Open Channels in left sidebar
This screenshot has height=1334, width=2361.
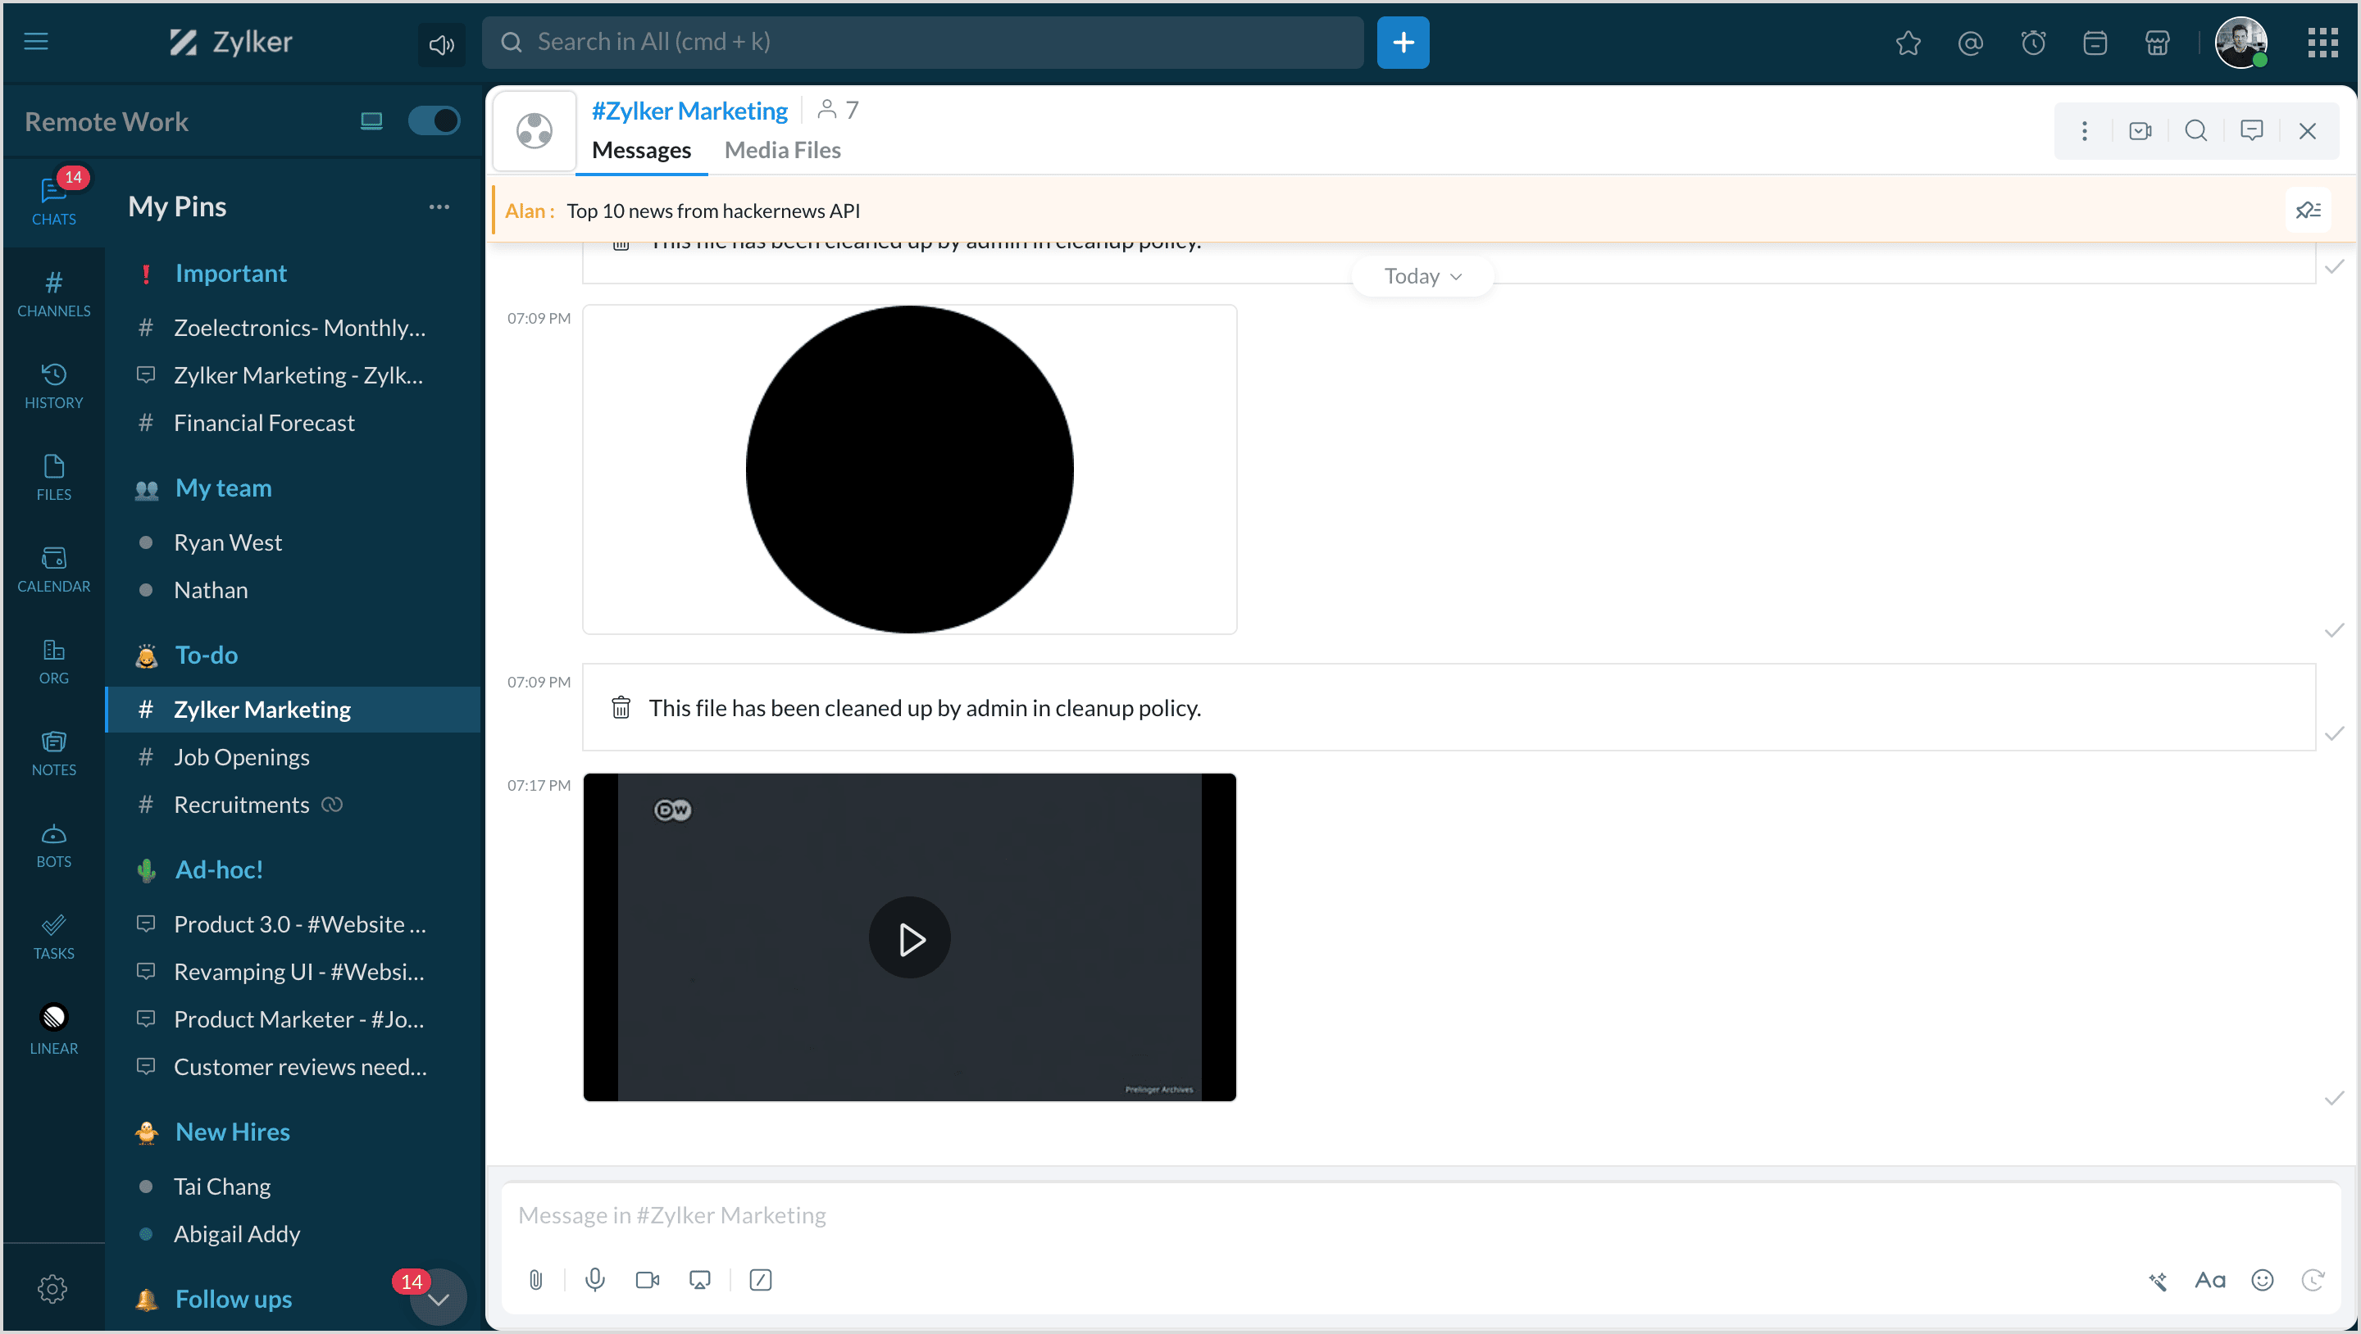[54, 293]
